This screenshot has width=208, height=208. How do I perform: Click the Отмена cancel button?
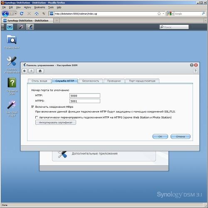[x=181, y=136]
